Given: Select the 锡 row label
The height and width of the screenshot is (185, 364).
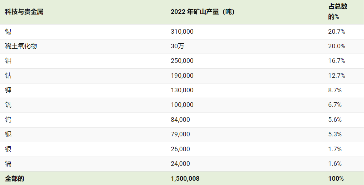Looking at the screenshot, I should [x=8, y=32].
